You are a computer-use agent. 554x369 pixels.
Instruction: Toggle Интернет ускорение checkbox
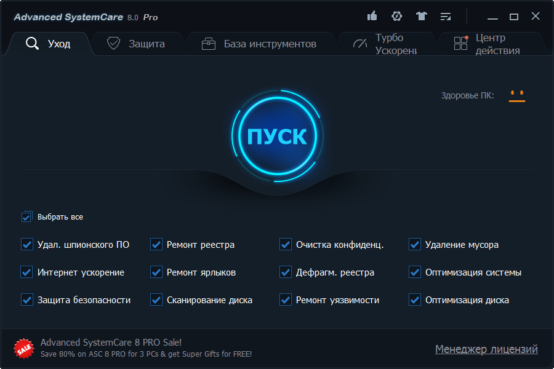pos(27,272)
